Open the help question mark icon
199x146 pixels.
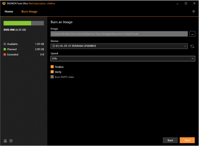click(11, 141)
